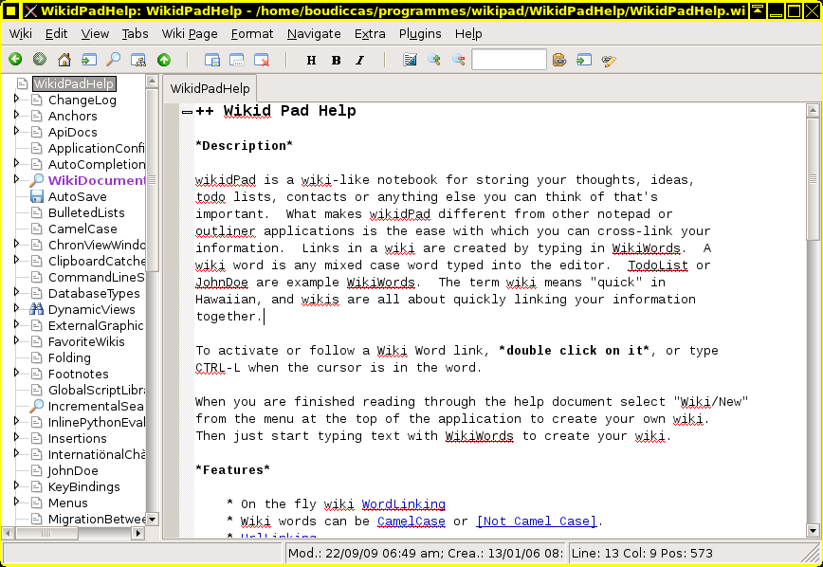Select GlobalScriptLibra in the tree
The image size is (823, 567).
tap(97, 390)
